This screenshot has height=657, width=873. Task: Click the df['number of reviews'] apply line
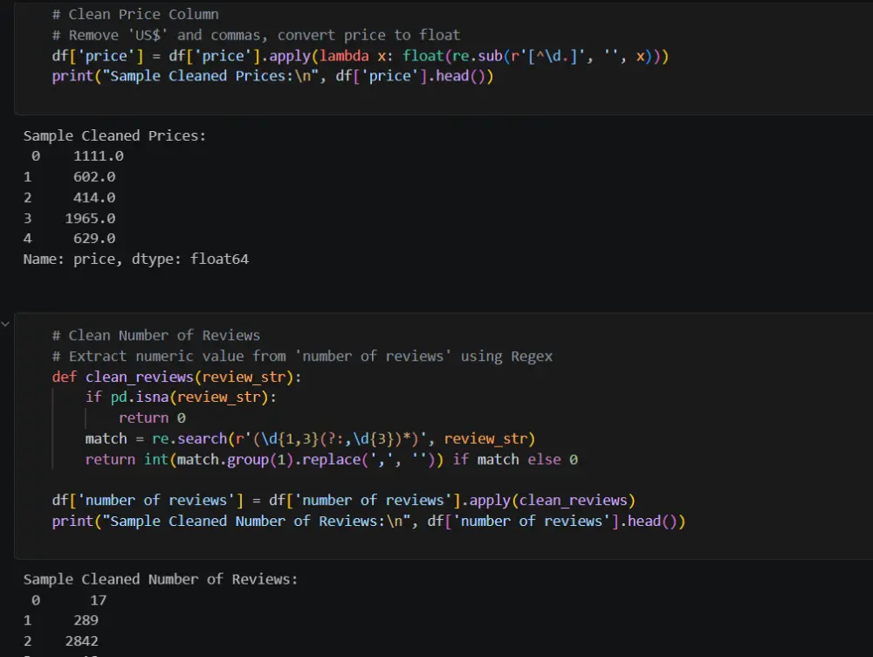(343, 501)
